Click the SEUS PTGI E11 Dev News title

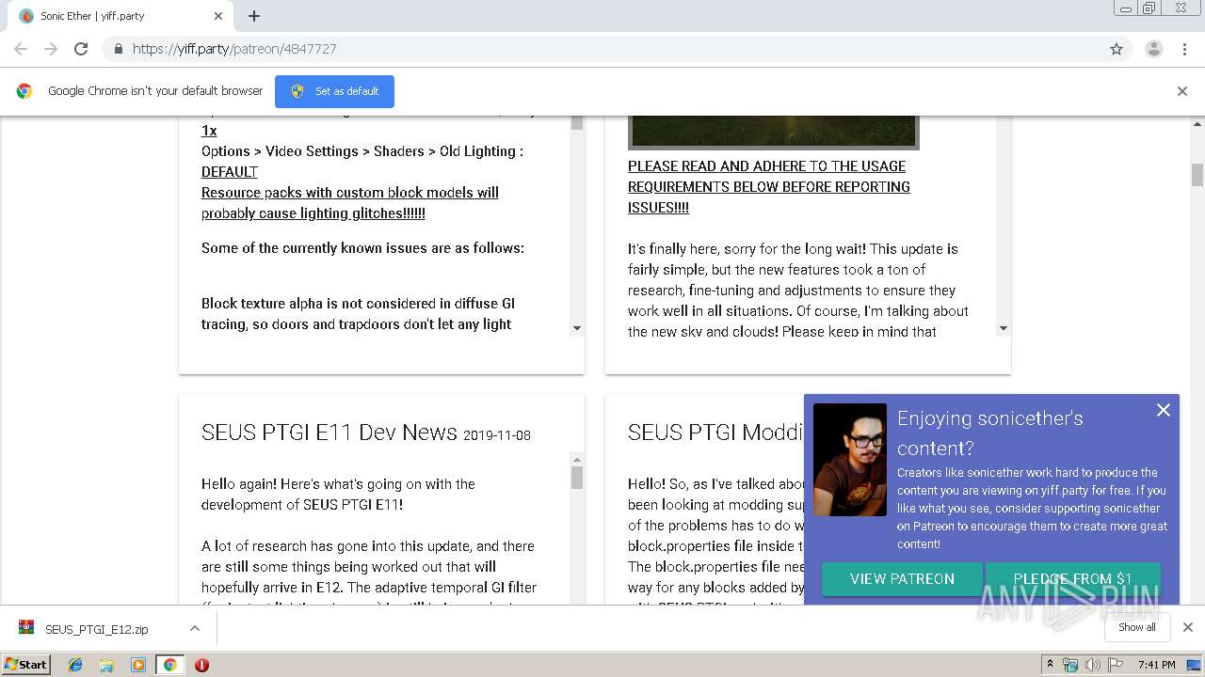329,433
